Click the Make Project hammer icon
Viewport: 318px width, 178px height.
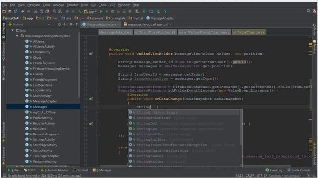pyautogui.click(x=79, y=12)
